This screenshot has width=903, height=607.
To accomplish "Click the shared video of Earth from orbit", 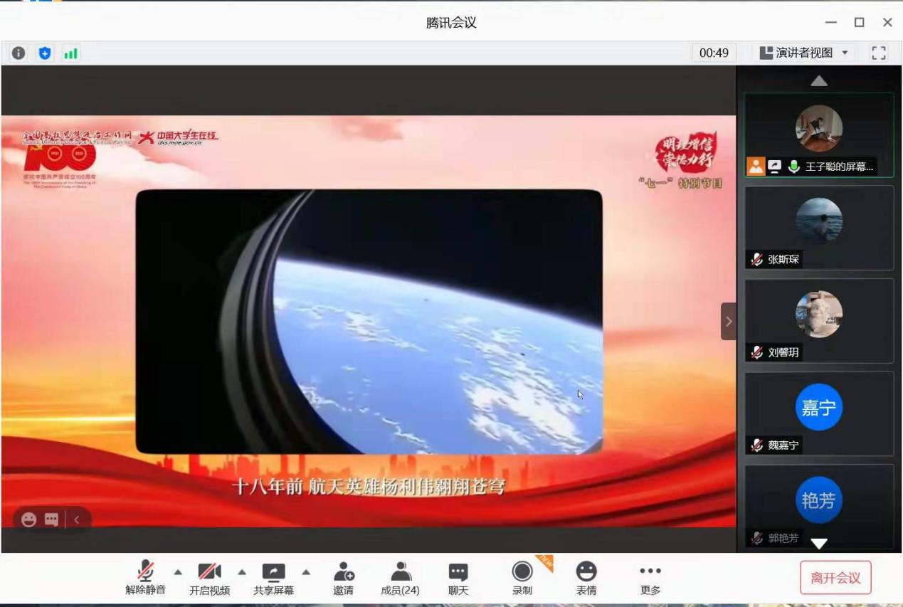I will click(369, 322).
